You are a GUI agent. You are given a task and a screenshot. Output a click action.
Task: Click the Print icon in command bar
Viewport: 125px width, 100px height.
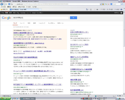point(97,9)
